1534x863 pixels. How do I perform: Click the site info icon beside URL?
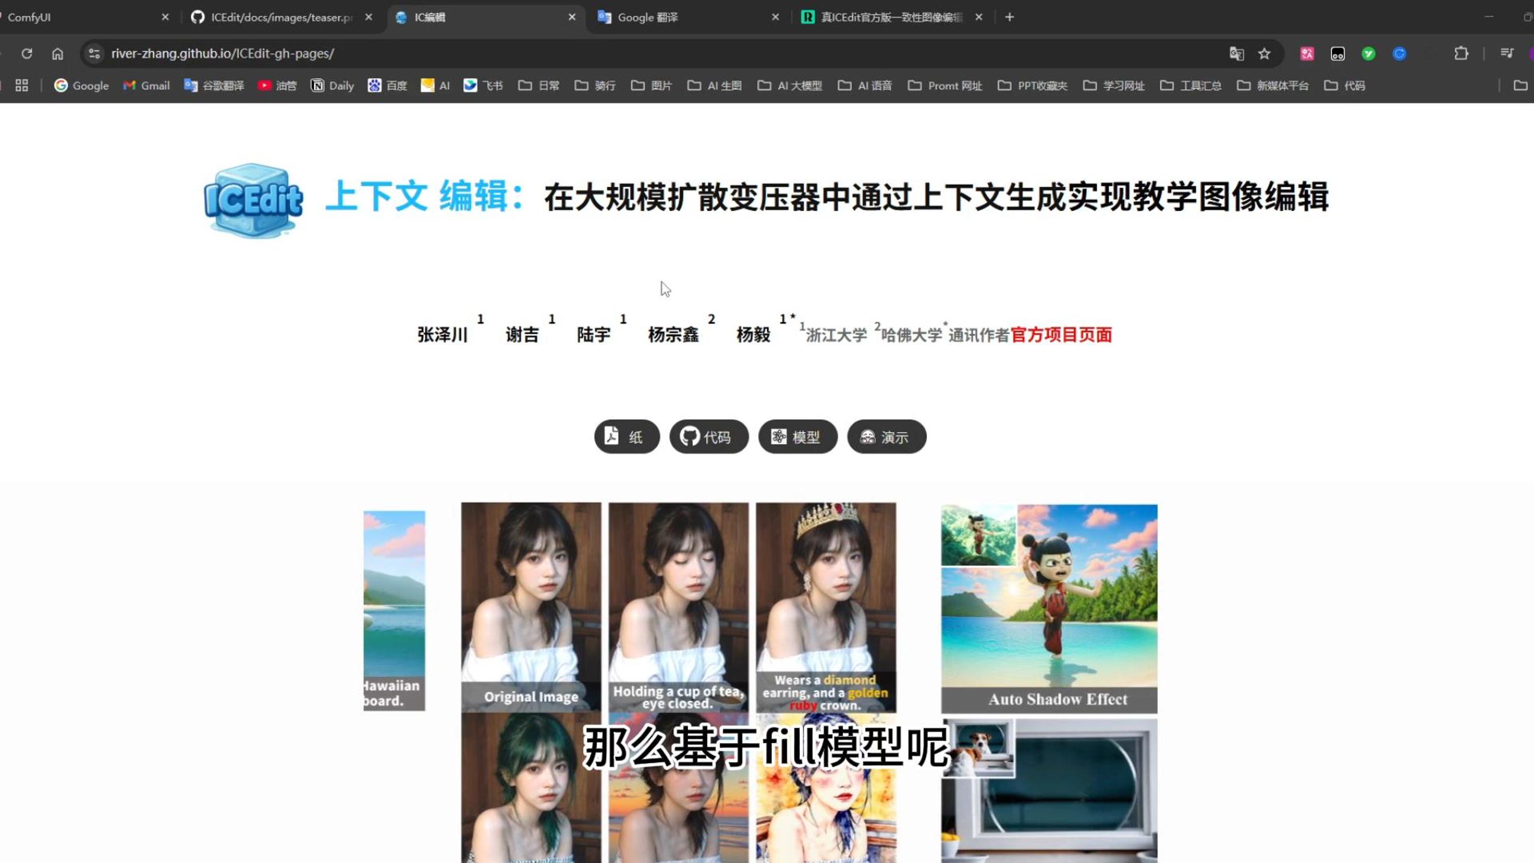[94, 53]
